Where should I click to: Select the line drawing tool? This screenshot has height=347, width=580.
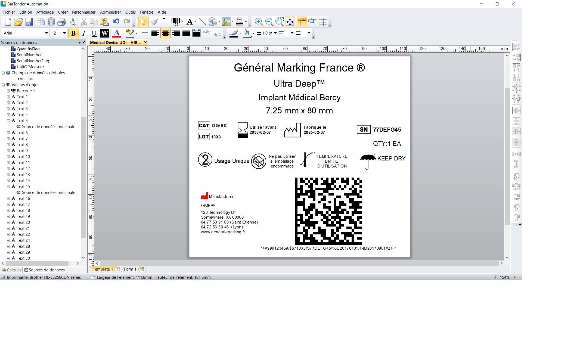tap(202, 22)
